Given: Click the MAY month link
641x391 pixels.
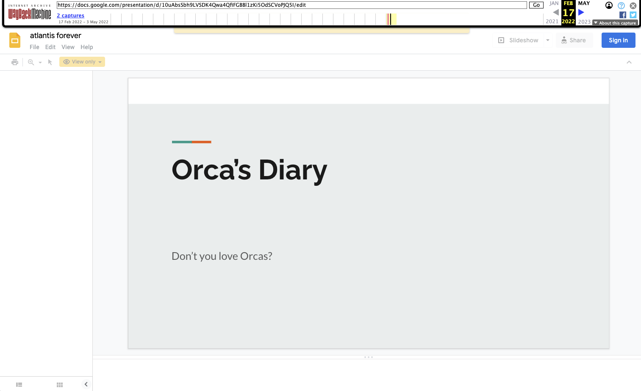Looking at the screenshot, I should pyautogui.click(x=584, y=3).
